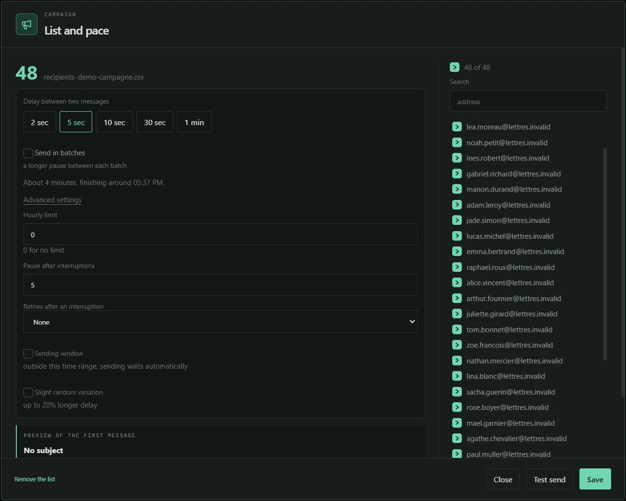
Task: Pick the 30 sec delay option
Action: (155, 122)
